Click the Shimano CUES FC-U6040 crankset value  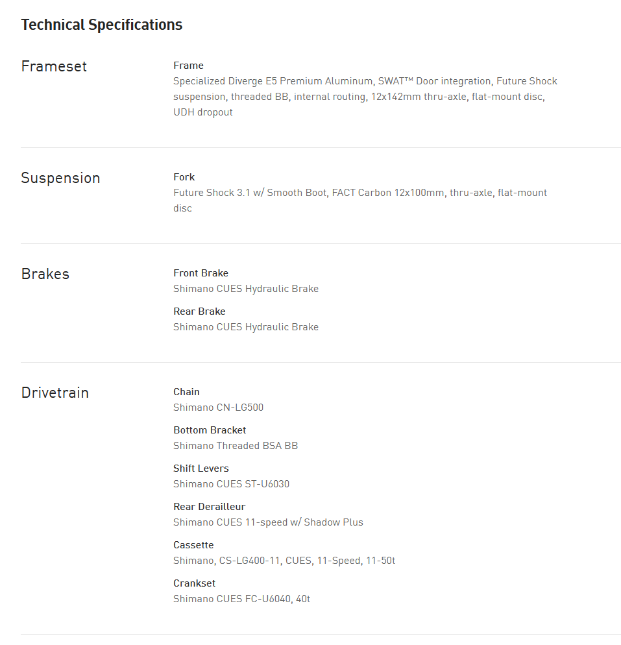(241, 599)
